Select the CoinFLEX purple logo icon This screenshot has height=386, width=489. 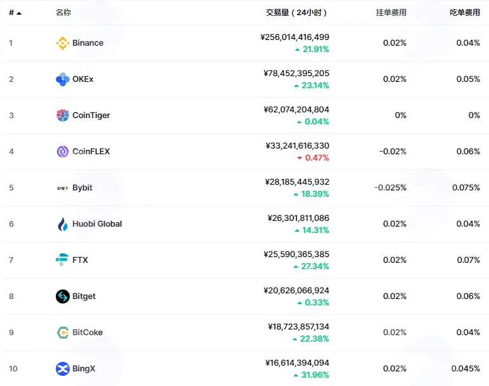[62, 152]
